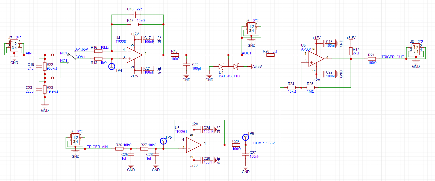The height and width of the screenshot is (181, 435).
Task: Select the J9 connector near TRIGER_AIN
Action: tap(75, 139)
